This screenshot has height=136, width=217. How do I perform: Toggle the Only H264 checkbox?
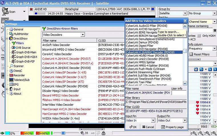[x=200, y=36]
